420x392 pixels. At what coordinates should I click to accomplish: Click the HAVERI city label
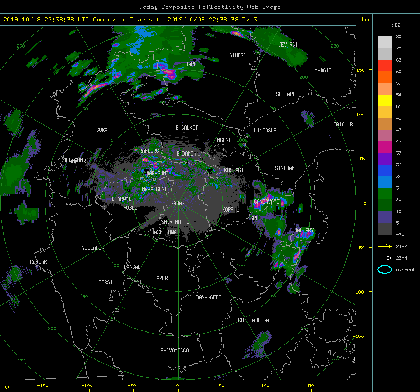pyautogui.click(x=162, y=278)
